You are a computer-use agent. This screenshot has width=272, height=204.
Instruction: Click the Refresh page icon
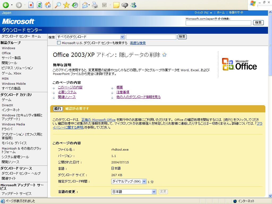[x=39, y=5]
